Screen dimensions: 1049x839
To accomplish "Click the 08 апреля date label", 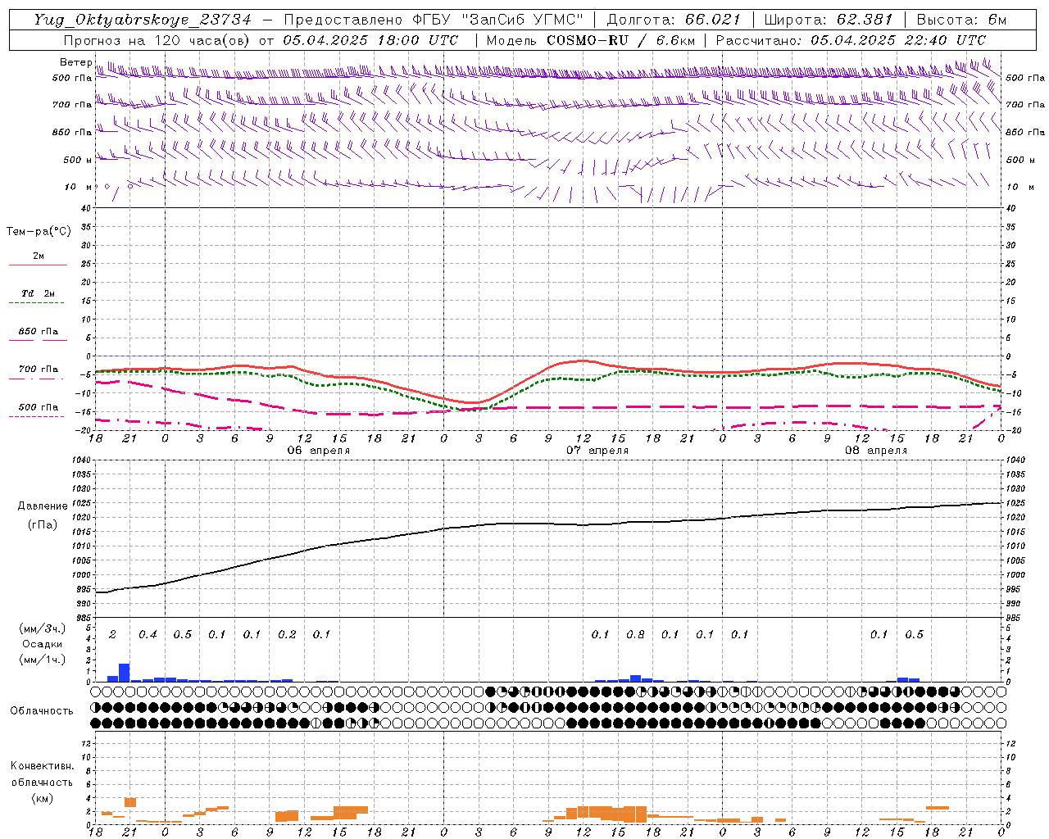I will point(876,451).
